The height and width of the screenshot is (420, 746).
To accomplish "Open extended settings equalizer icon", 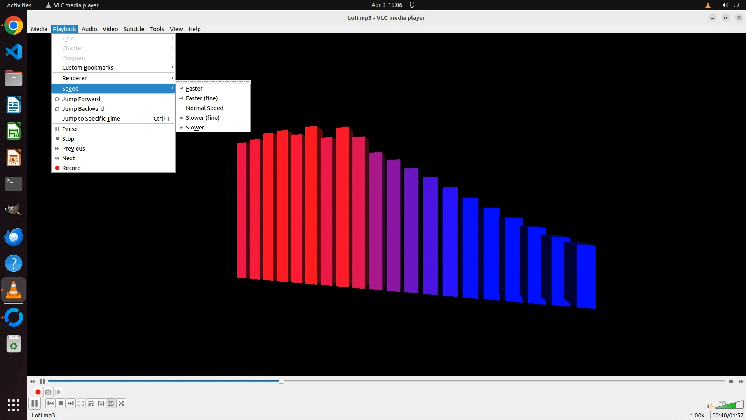I will (x=101, y=403).
